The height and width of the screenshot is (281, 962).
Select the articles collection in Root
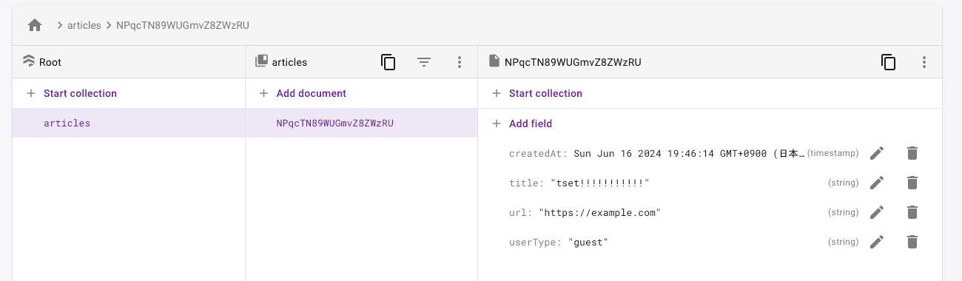[x=129, y=123]
